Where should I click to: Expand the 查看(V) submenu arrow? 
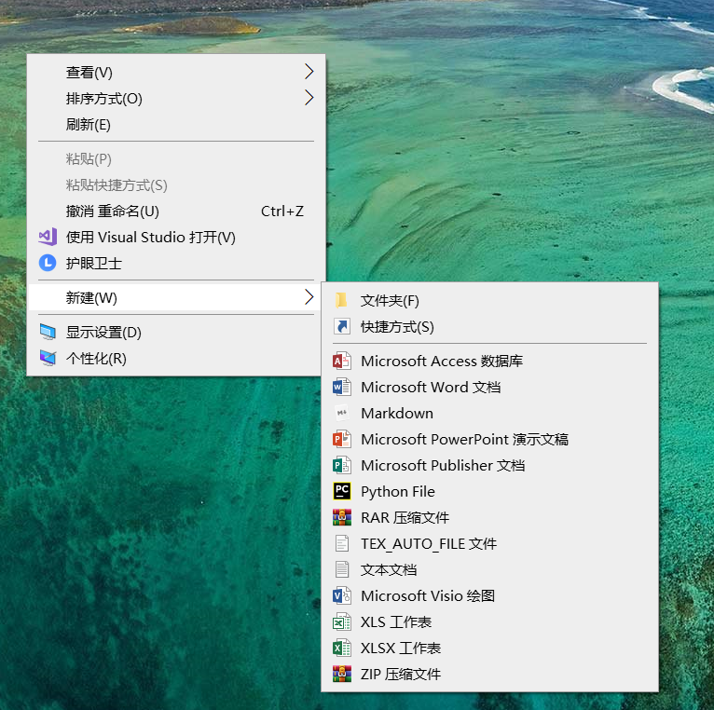[309, 72]
